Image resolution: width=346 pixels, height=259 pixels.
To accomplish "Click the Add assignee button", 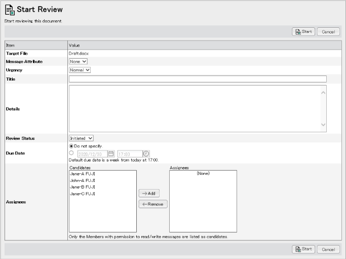I will tap(148, 193).
